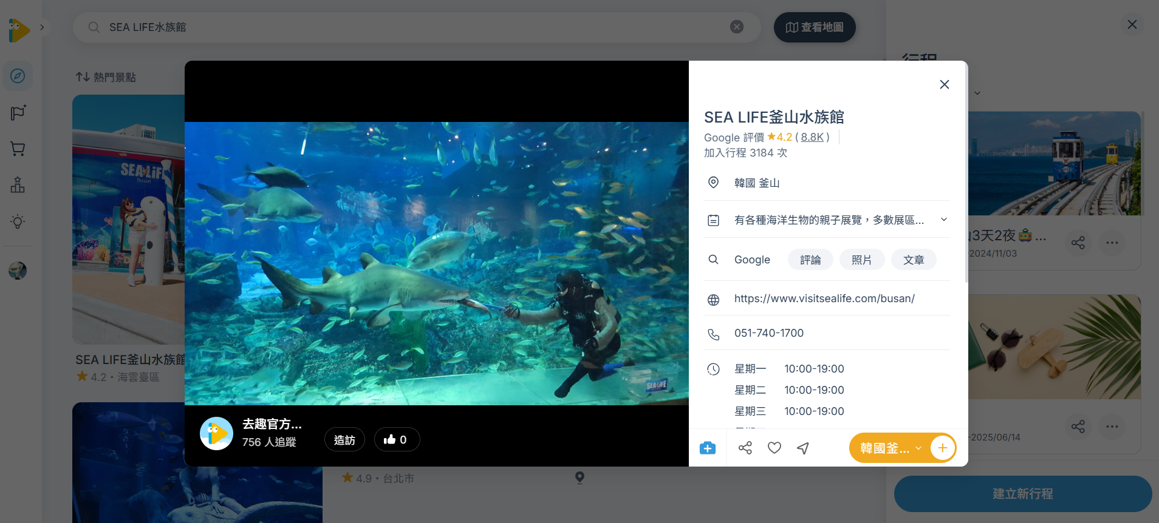
Task: Open the lightbulb ideas icon in sidebar
Action: 18,221
